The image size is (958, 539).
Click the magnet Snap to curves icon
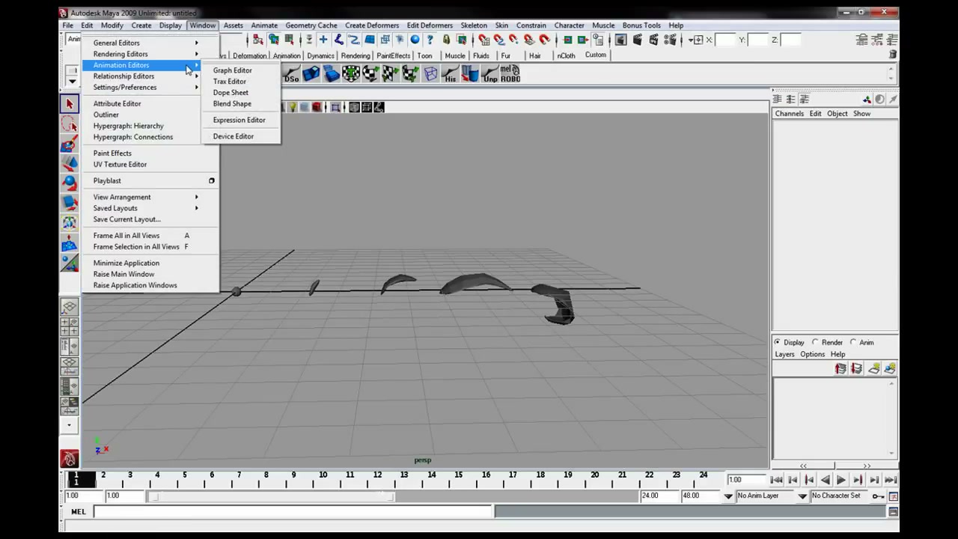498,40
